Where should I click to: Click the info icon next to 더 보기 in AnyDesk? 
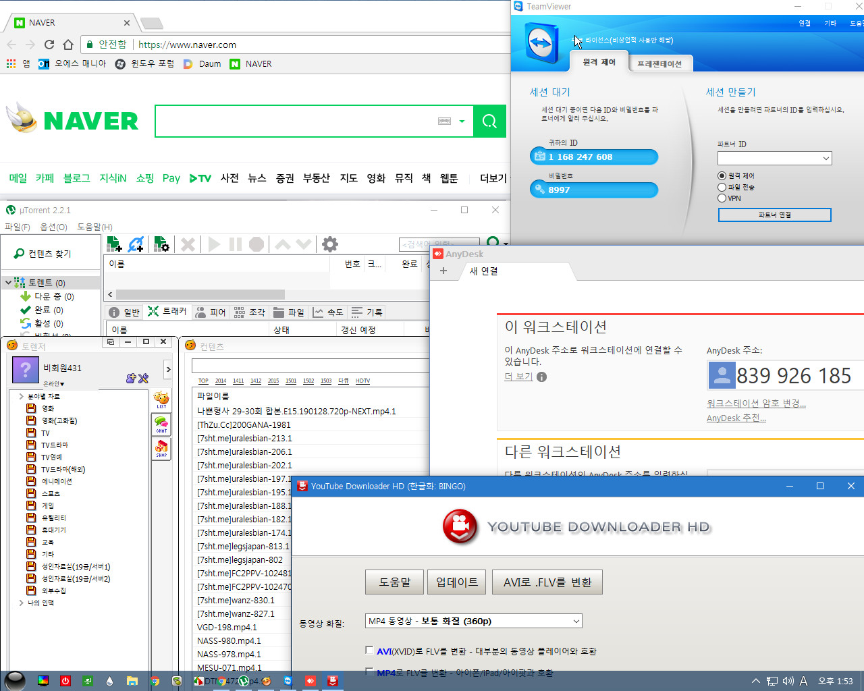pyautogui.click(x=542, y=377)
